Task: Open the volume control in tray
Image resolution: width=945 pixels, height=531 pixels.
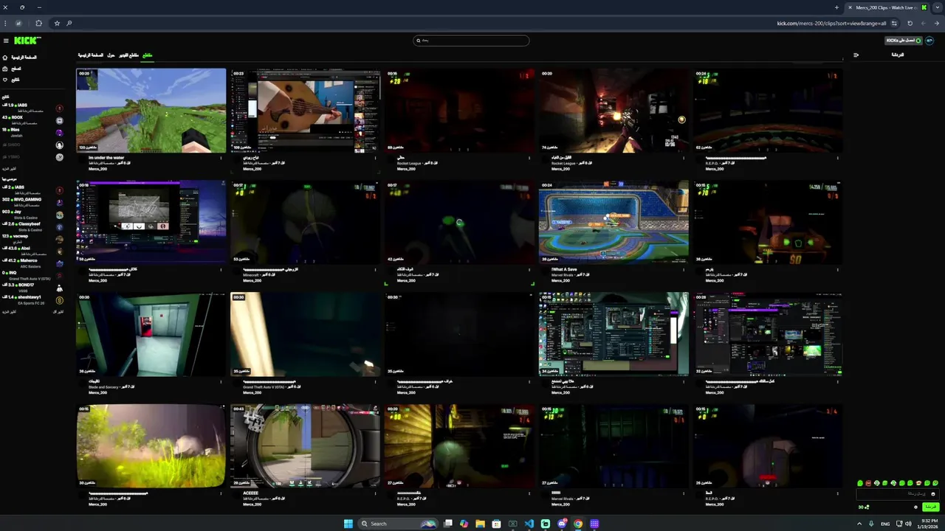Action: coord(907,524)
